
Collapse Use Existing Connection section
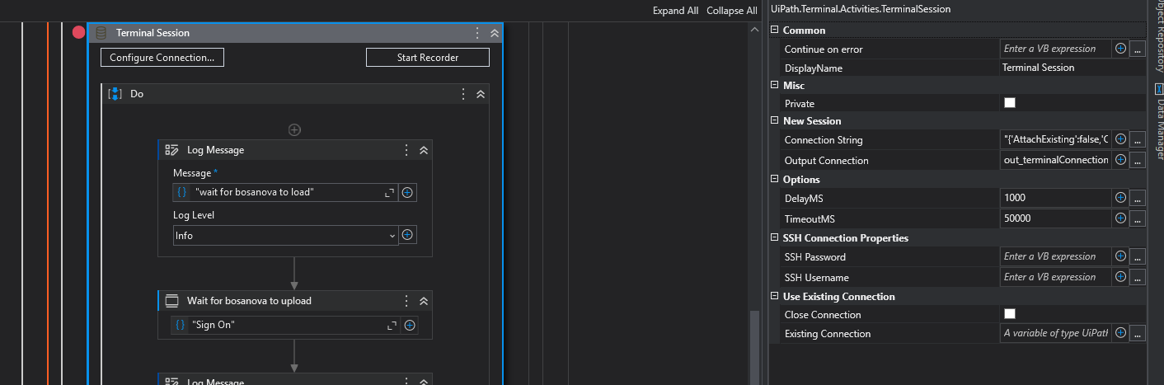click(774, 296)
